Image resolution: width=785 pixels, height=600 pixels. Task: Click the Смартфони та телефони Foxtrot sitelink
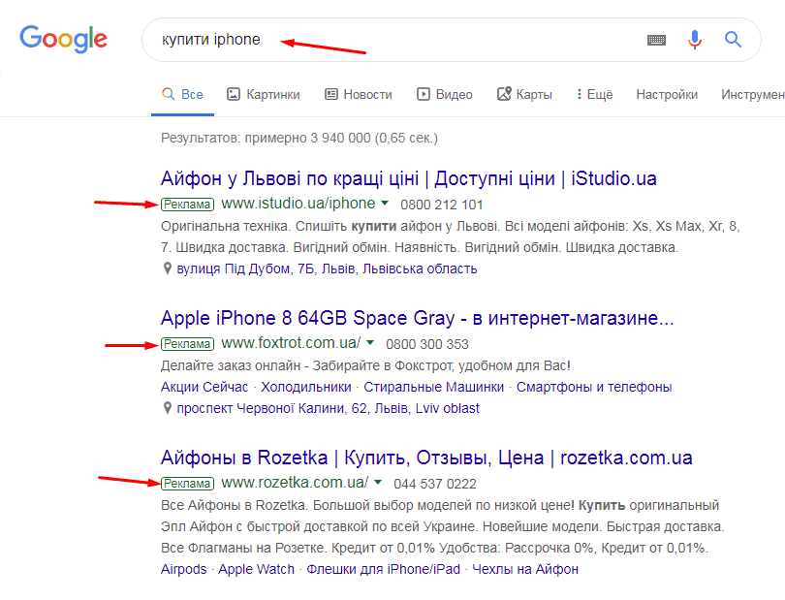[x=594, y=386]
